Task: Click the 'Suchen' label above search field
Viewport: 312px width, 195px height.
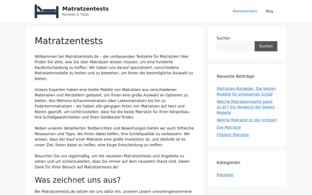Action: tap(223, 38)
